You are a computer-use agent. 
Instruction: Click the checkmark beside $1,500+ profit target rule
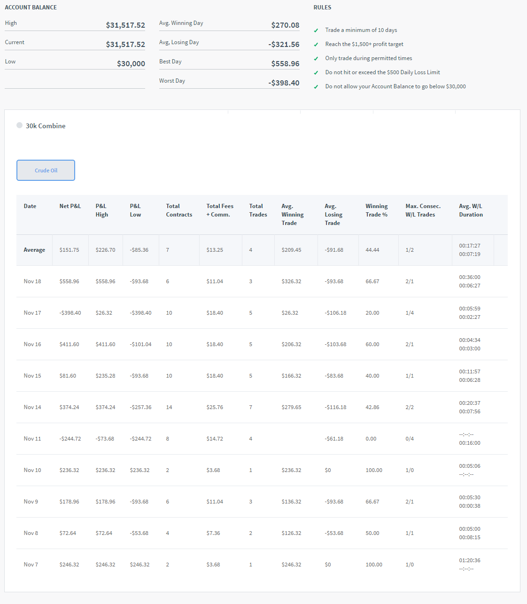click(x=316, y=45)
